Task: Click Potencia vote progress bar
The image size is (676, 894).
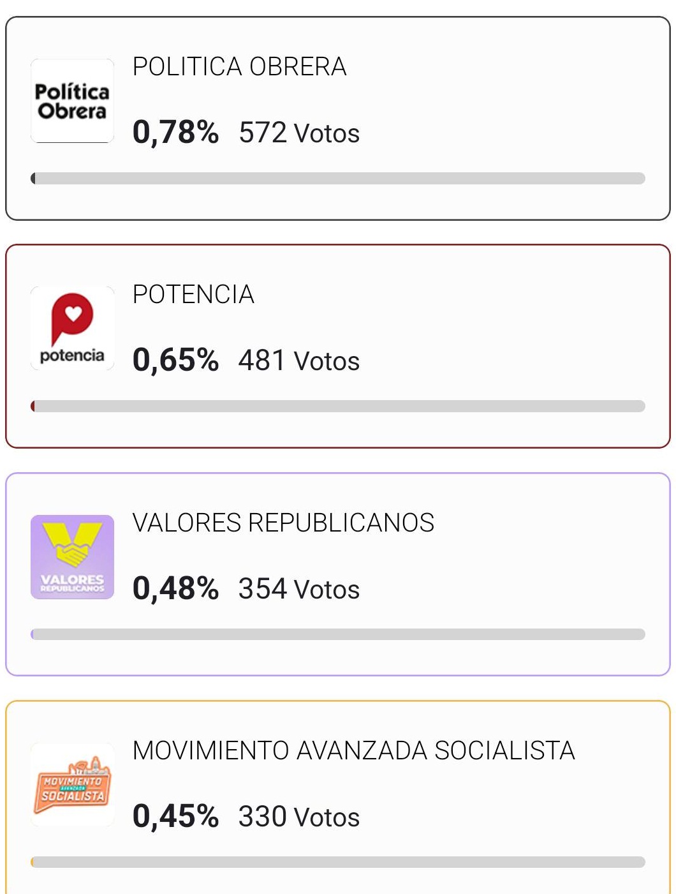Action: click(x=338, y=406)
